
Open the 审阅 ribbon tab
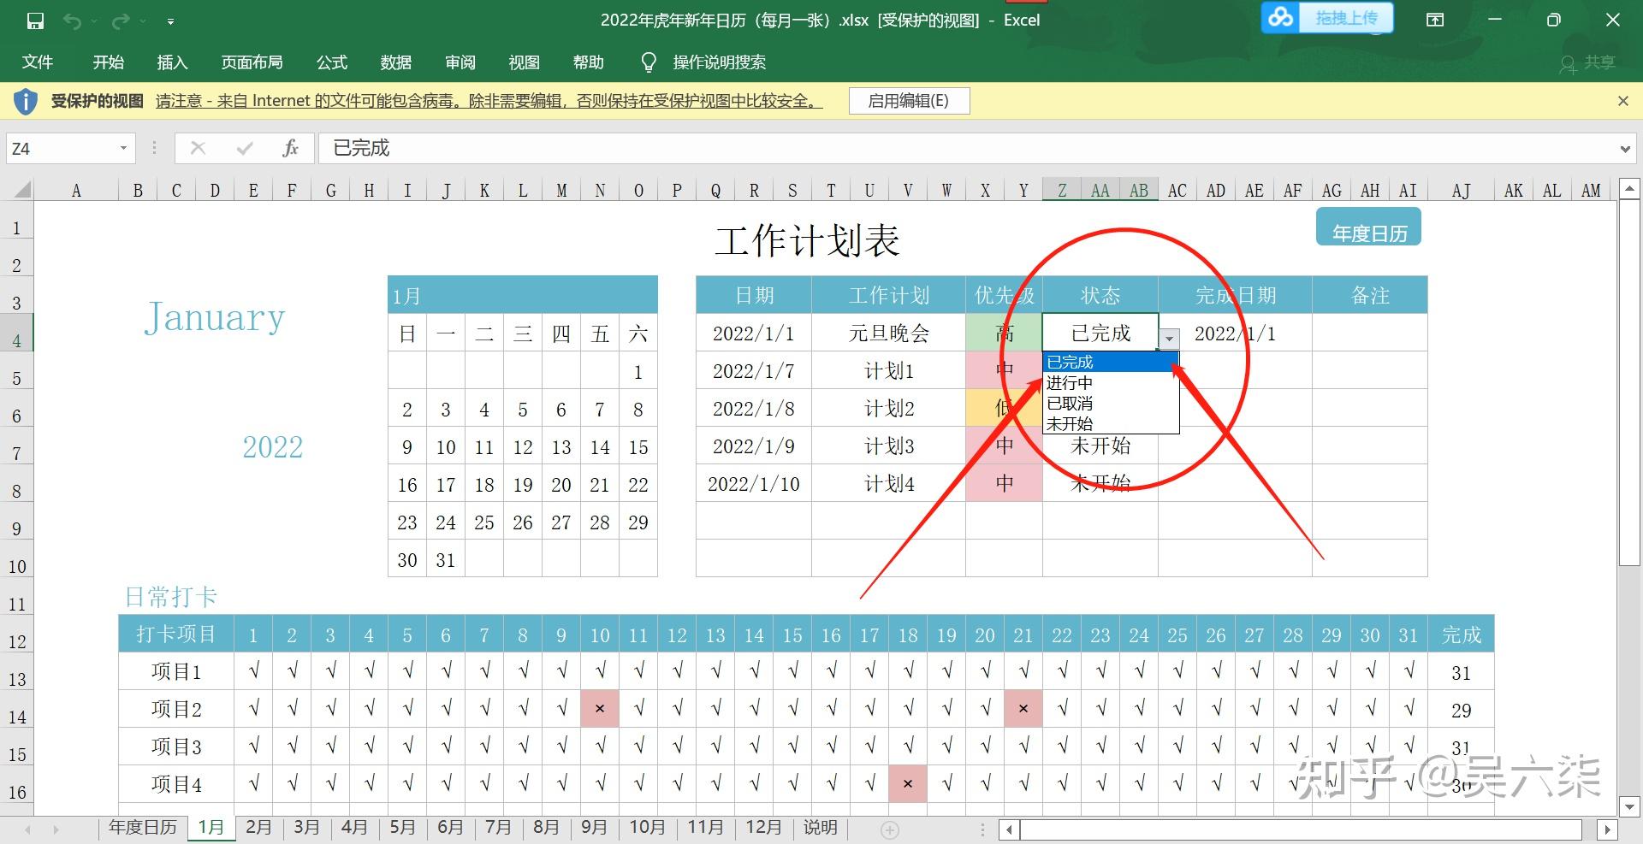pyautogui.click(x=460, y=62)
